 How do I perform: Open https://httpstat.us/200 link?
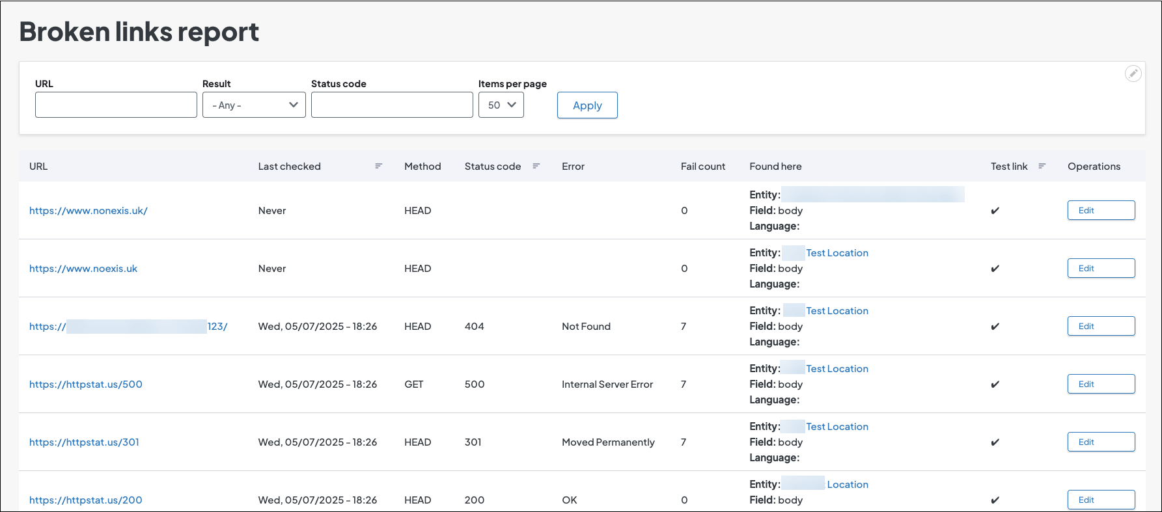[x=86, y=500]
